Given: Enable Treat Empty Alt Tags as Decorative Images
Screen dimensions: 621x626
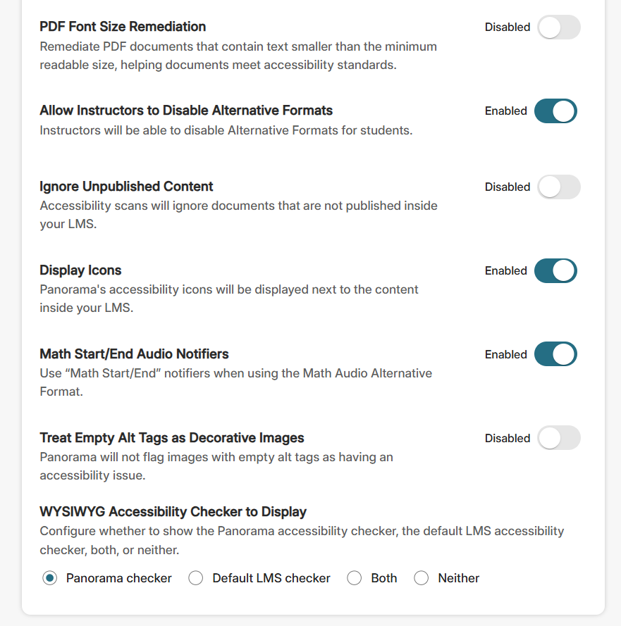Looking at the screenshot, I should tap(559, 437).
